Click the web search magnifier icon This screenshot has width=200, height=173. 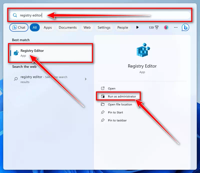tap(16, 79)
